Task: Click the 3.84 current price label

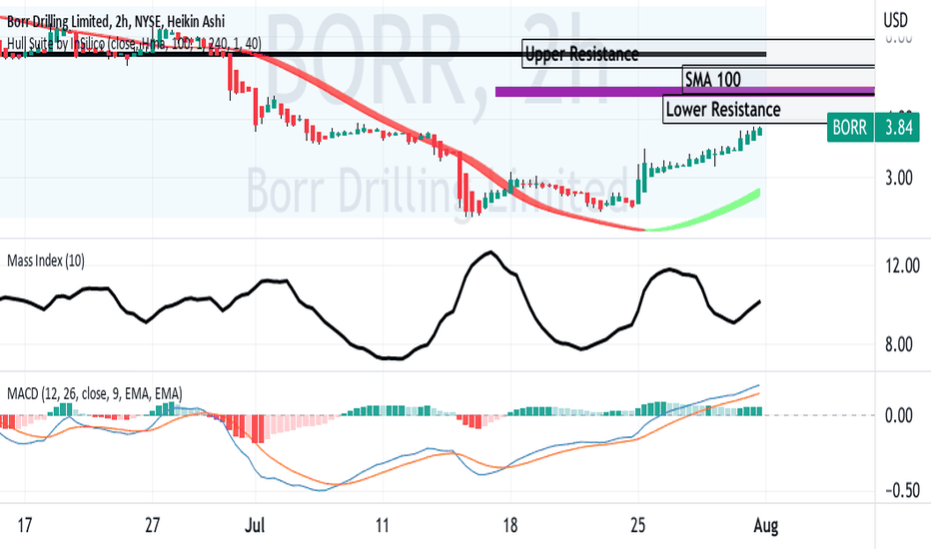Action: [898, 128]
